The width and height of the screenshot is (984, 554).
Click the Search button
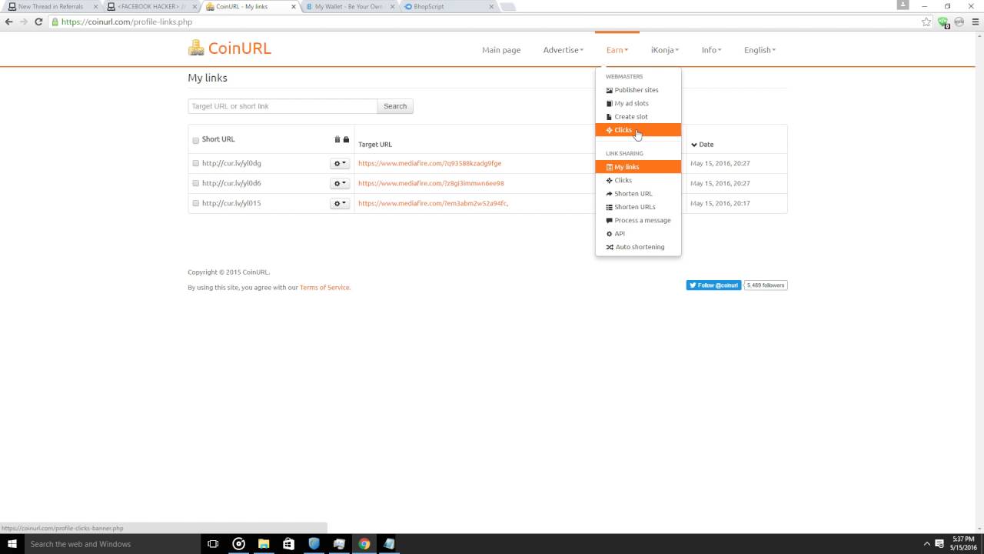click(395, 106)
